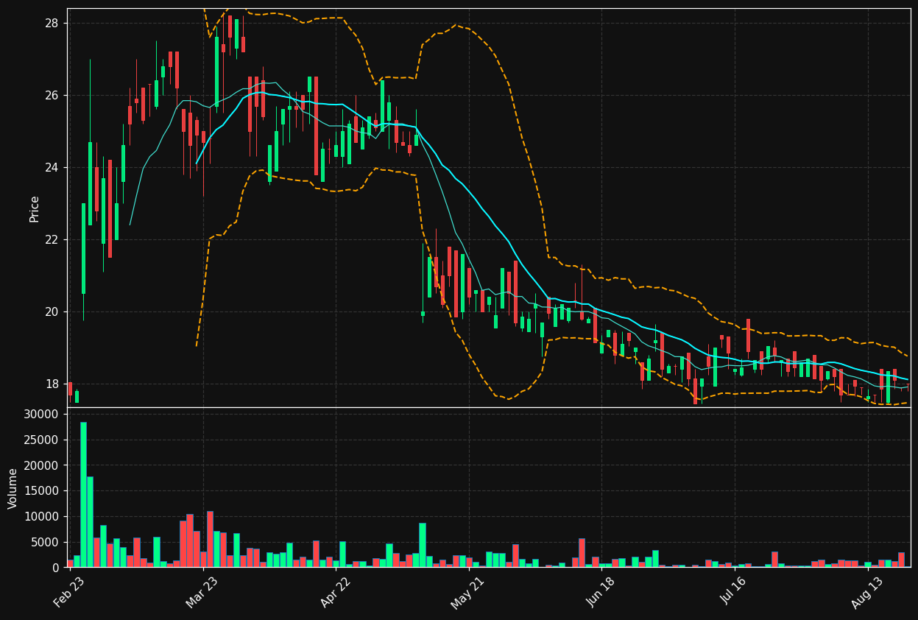
Task: Click the price tick label 18
Action: click(52, 384)
